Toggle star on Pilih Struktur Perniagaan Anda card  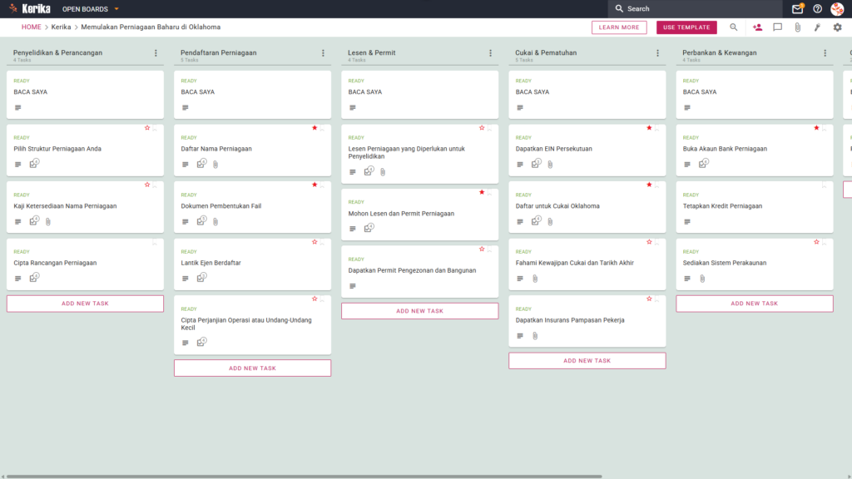coord(147,128)
